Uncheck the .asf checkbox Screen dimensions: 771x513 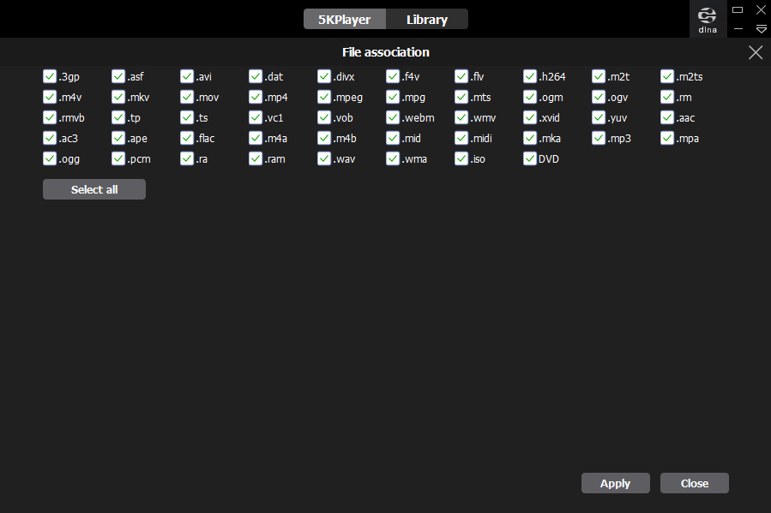click(x=118, y=76)
